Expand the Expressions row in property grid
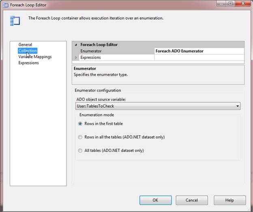Screen dimensions: 253x212 (x=76, y=58)
